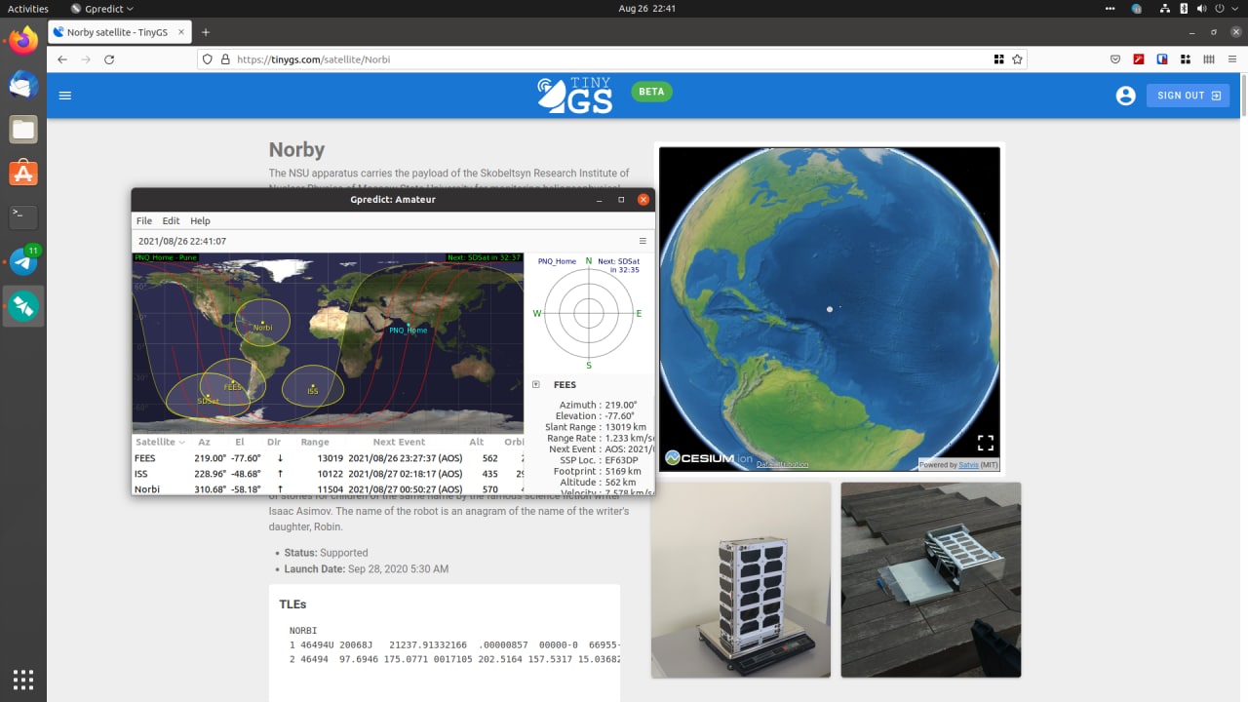This screenshot has height=702, width=1248.
Task: Click the SIGN OUT button
Action: [1188, 96]
